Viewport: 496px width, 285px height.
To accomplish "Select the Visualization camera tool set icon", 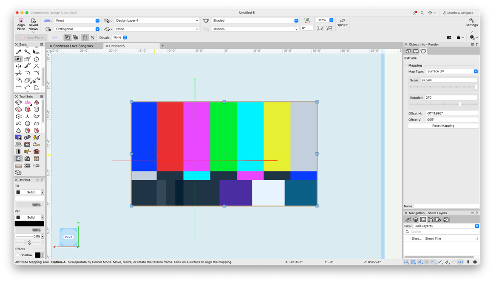I will coord(27,159).
